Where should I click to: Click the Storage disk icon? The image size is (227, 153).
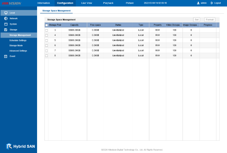(6, 30)
